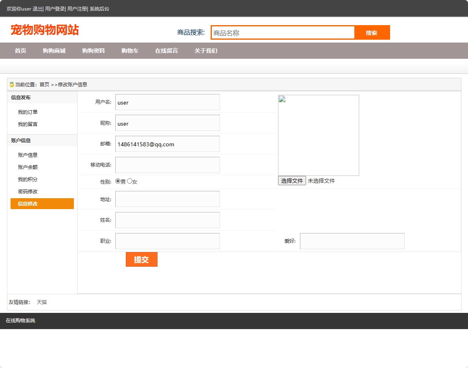Click the pet shopping website logo
This screenshot has width=468, height=368.
pos(45,30)
